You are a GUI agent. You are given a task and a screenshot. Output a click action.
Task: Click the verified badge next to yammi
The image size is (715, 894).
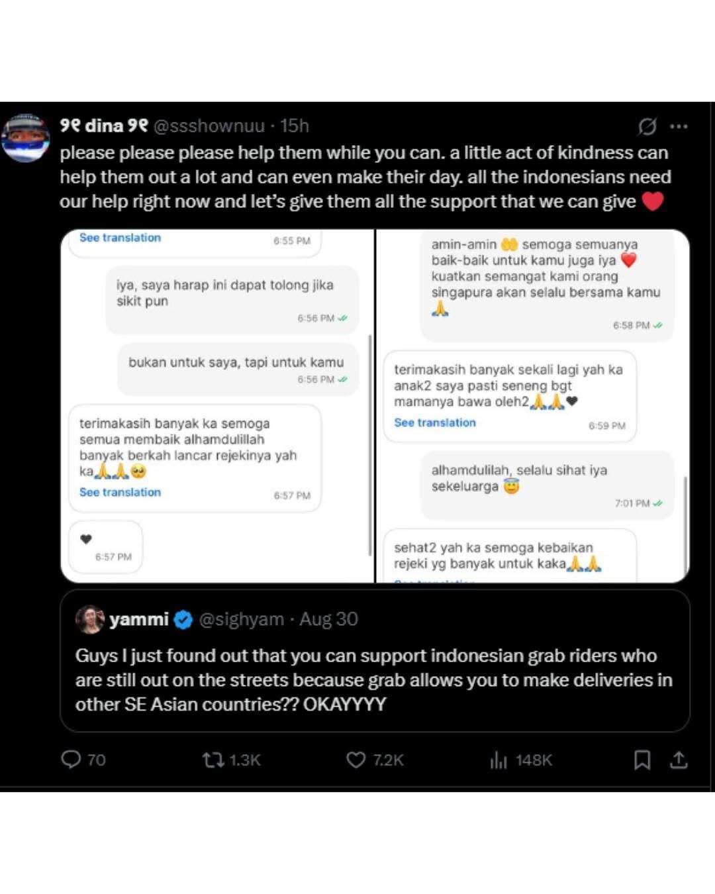tap(183, 620)
